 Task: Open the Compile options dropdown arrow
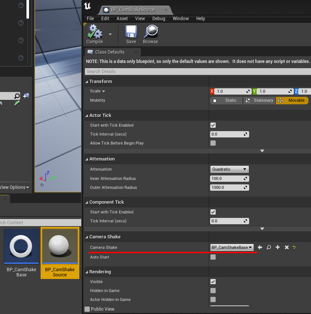[x=110, y=34]
